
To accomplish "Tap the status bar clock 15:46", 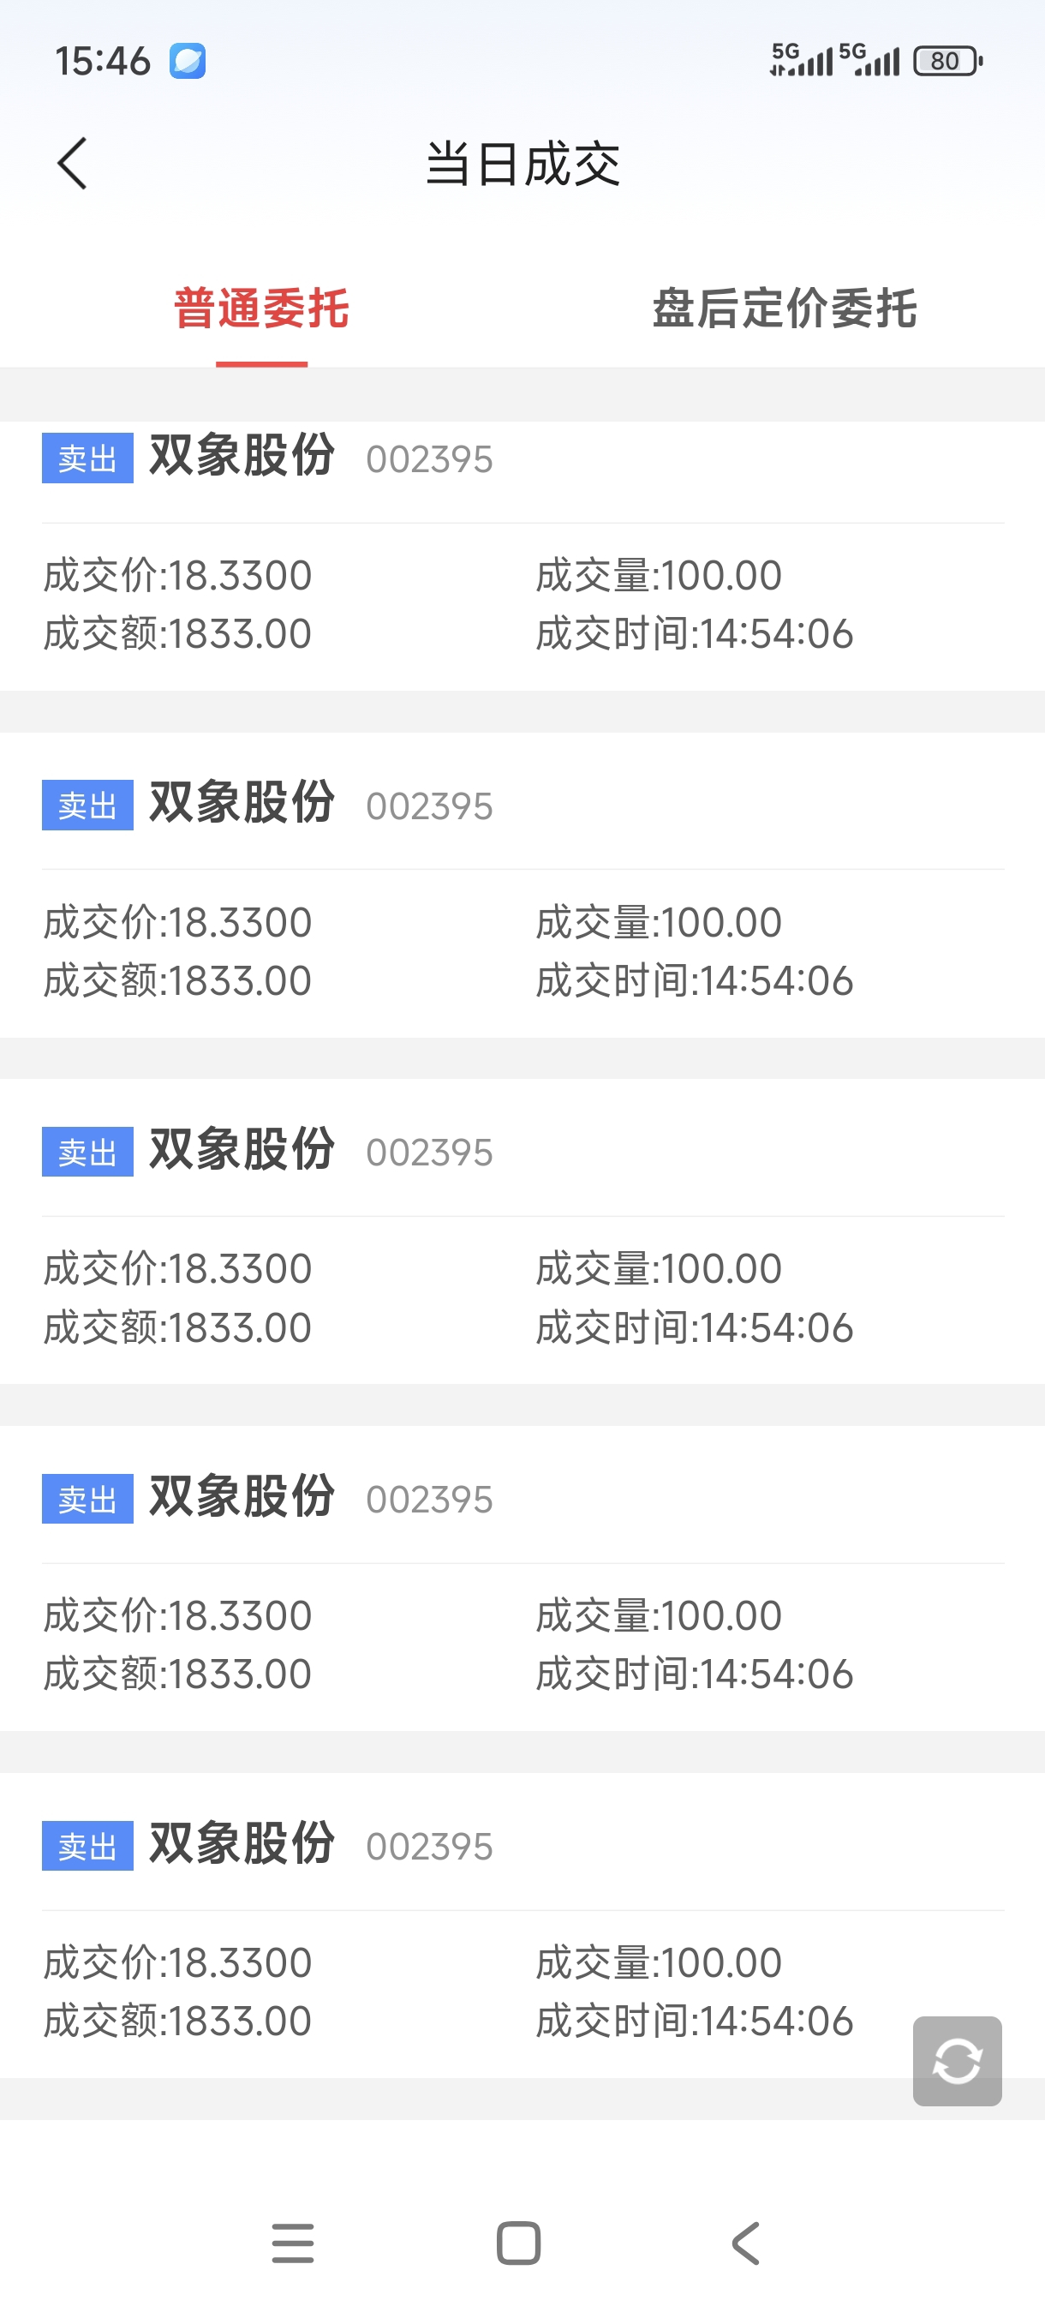I will coord(103,62).
